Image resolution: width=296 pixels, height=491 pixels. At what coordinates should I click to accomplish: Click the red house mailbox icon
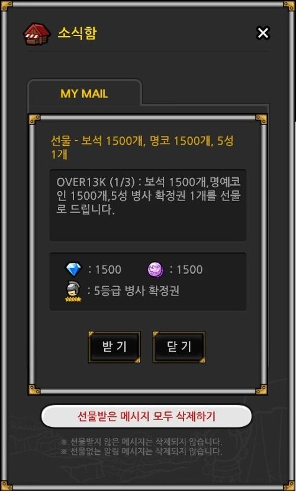tap(37, 34)
